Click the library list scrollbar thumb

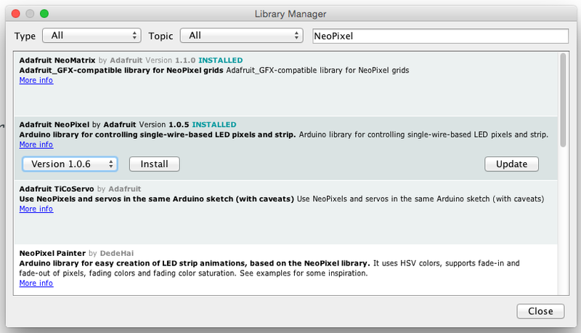(562, 98)
